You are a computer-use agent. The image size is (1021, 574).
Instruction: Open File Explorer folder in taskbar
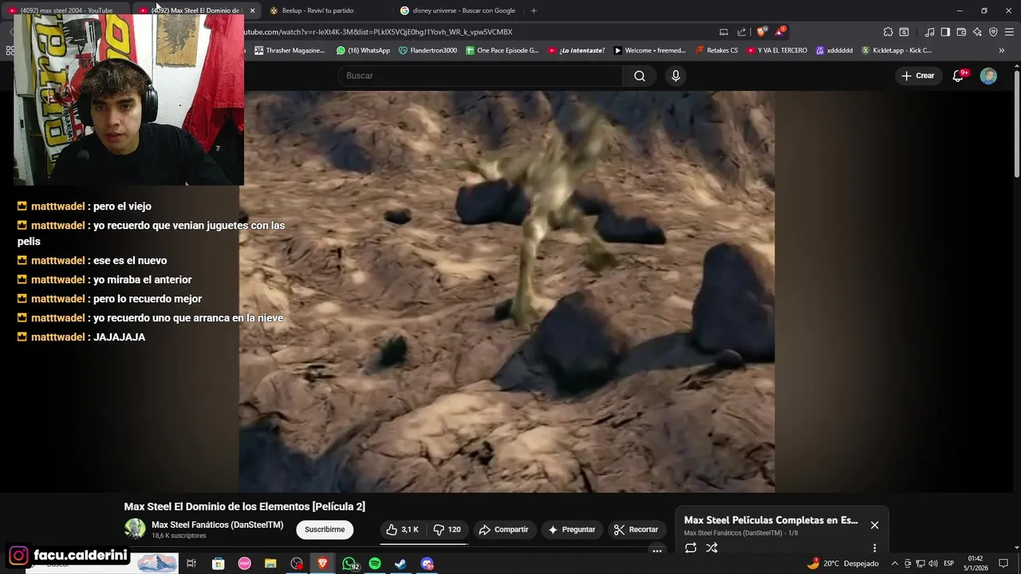click(x=270, y=564)
